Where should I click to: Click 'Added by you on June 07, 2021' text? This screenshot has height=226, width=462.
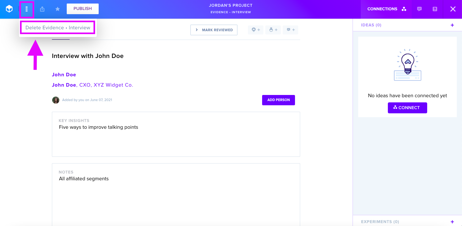(87, 100)
